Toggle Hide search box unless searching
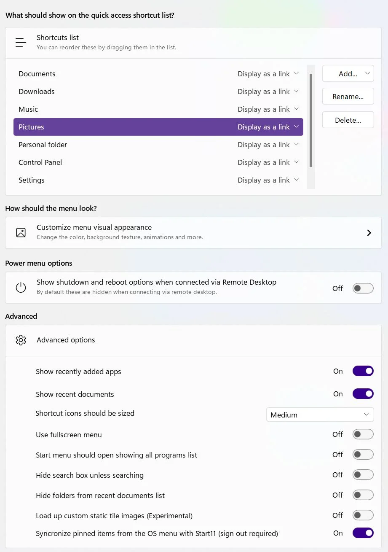The height and width of the screenshot is (552, 388). tap(363, 475)
